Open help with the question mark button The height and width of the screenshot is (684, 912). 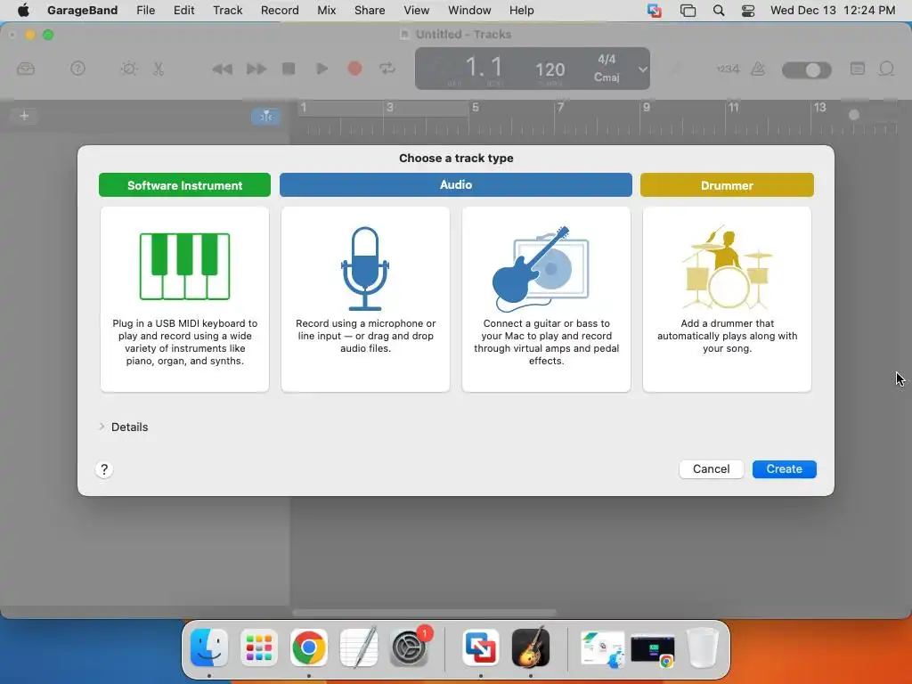pyautogui.click(x=104, y=469)
